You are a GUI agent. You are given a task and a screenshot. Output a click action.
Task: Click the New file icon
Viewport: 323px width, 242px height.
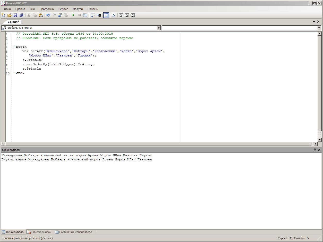pyautogui.click(x=3, y=15)
